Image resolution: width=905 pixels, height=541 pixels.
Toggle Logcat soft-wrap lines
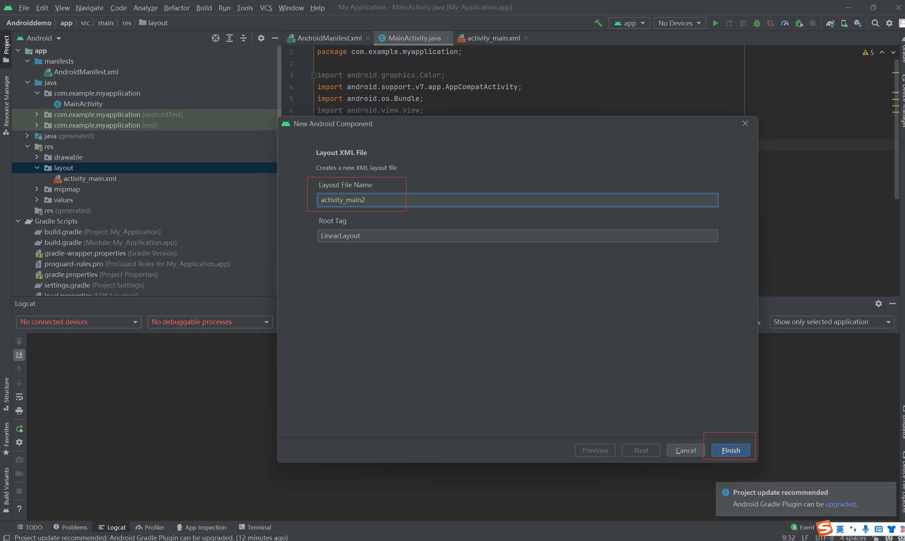(19, 397)
